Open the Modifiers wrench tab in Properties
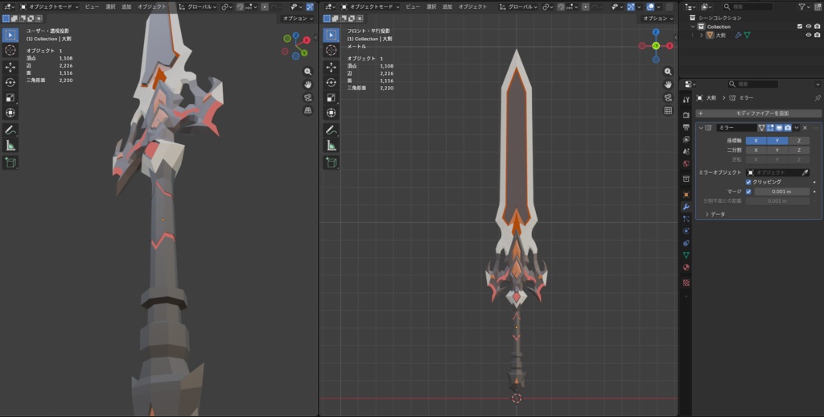This screenshot has width=824, height=417. [x=686, y=207]
